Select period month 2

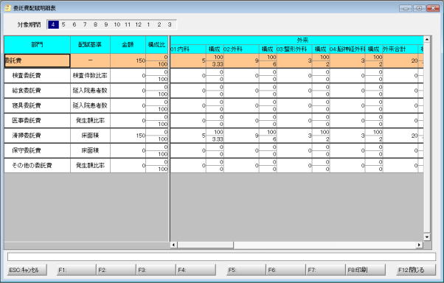(159, 24)
